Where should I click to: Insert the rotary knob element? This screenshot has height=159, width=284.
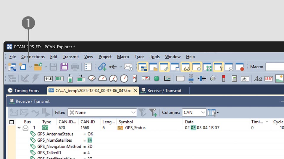pyautogui.click(x=213, y=79)
